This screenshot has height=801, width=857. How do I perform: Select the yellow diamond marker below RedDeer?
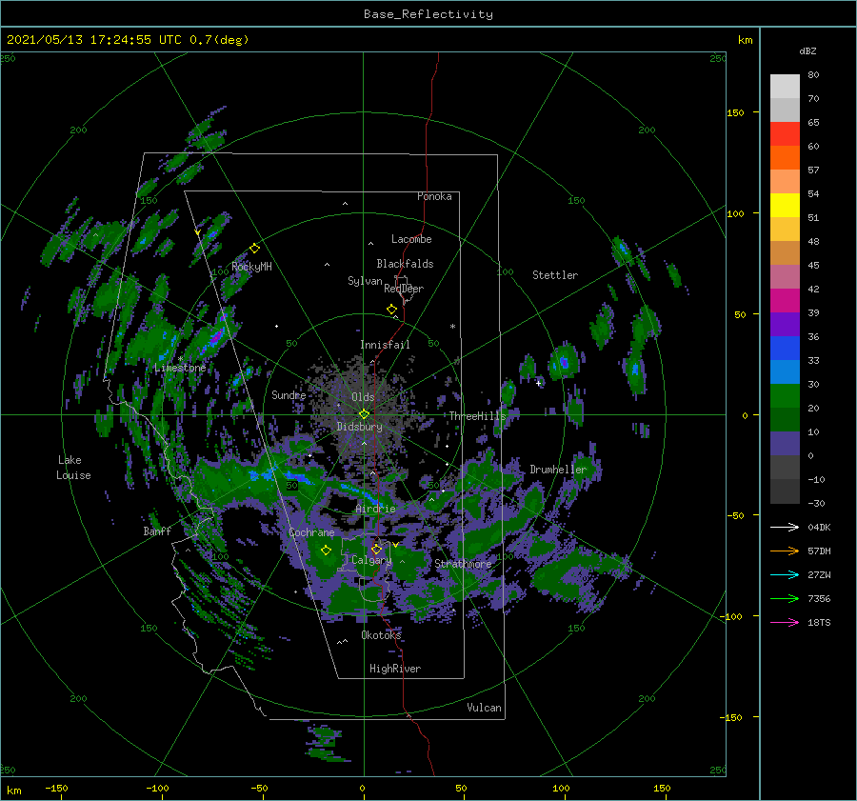pos(391,310)
